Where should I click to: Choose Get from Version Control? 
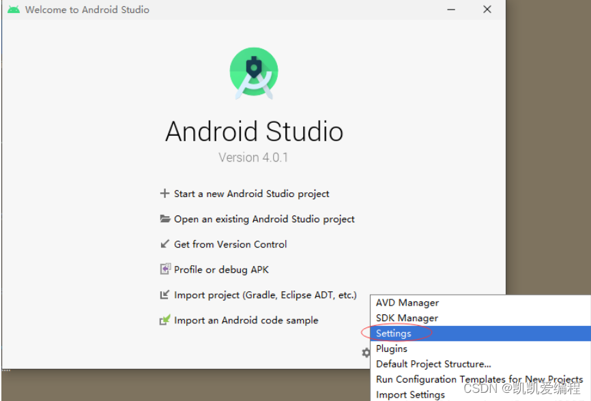click(x=230, y=244)
